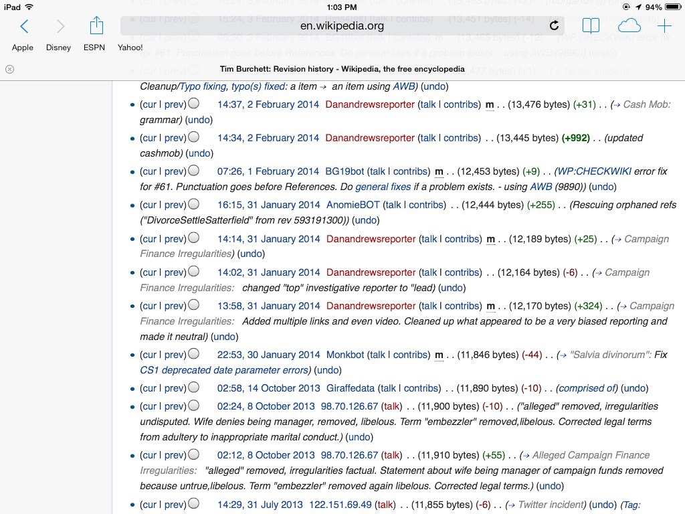Open the Giraffedata user page link
Screen dimensions: 685x514
pos(351,388)
